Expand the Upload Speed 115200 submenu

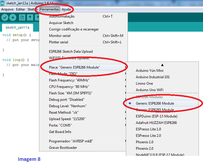point(83,119)
